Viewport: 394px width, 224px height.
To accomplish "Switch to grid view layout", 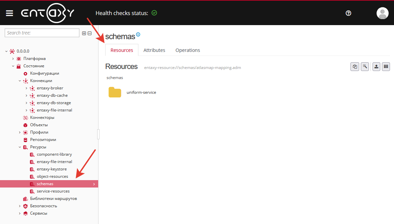I will tap(386, 67).
